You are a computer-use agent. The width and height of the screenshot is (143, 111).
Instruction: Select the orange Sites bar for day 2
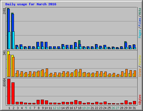pos(13,67)
